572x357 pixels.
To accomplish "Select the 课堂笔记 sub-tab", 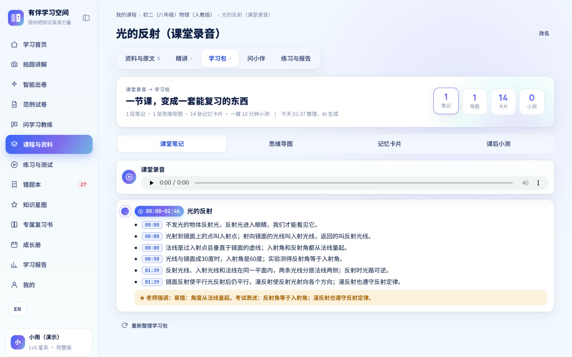I will tap(172, 144).
